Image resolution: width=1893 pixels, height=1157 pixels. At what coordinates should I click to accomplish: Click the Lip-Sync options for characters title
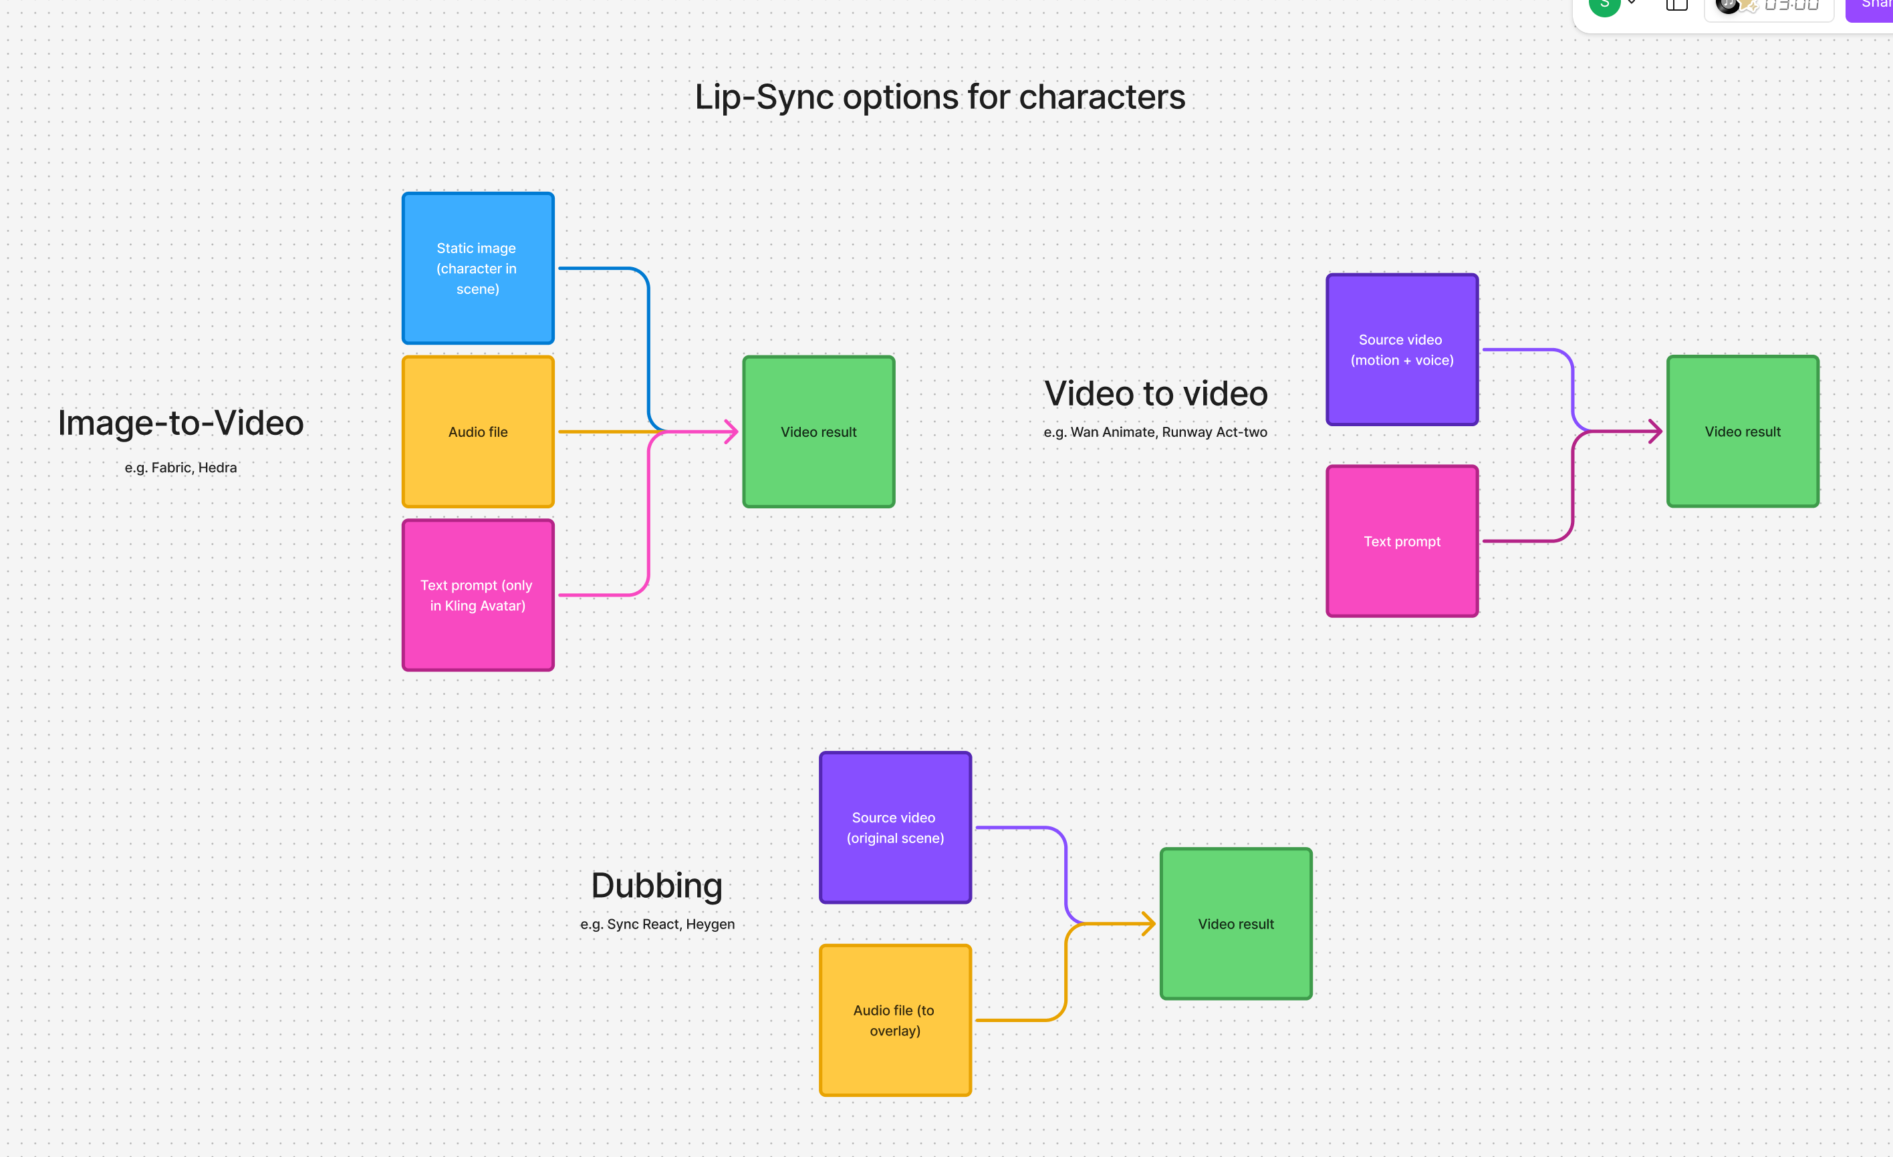939,97
